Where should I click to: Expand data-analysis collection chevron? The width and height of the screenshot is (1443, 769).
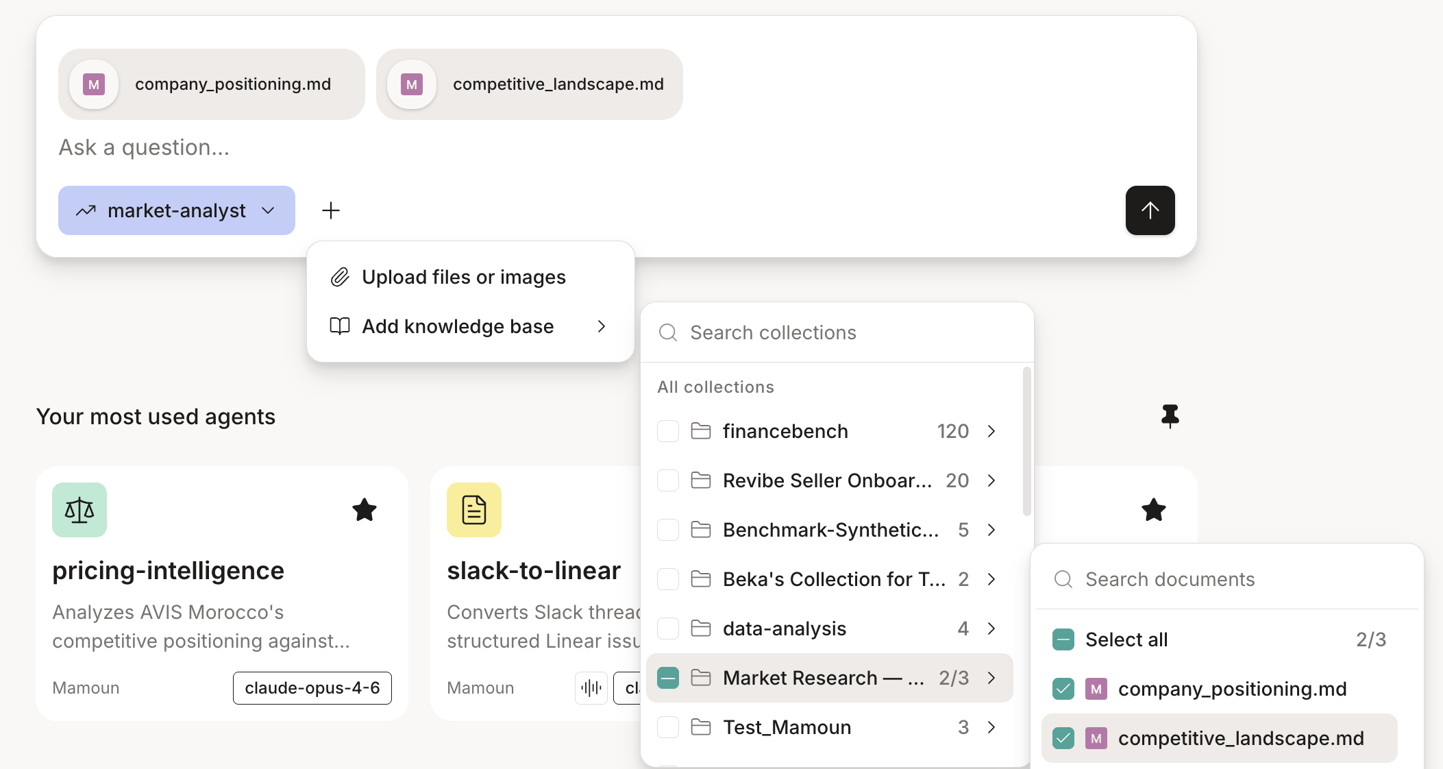(991, 628)
